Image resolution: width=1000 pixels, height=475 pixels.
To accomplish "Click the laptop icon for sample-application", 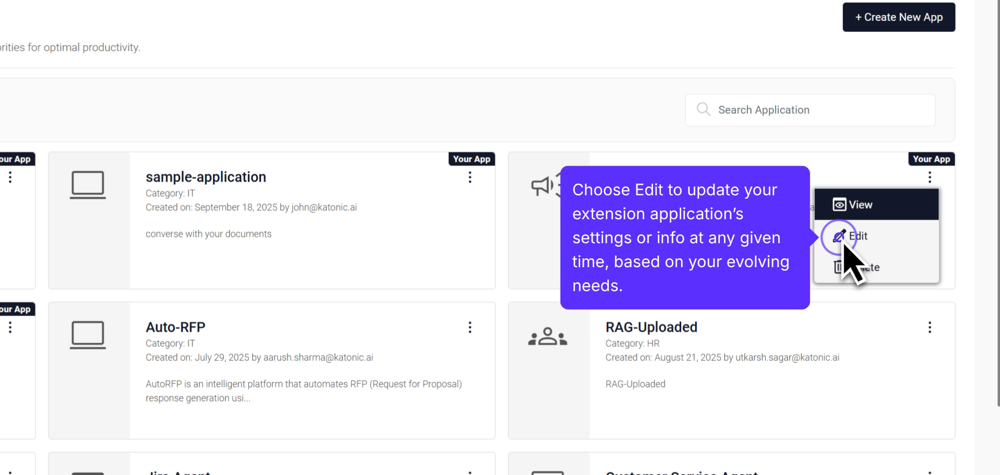I will click(x=88, y=184).
